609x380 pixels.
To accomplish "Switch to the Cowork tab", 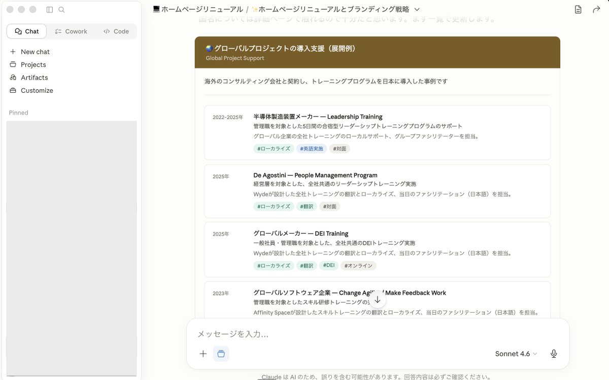I will [x=71, y=31].
